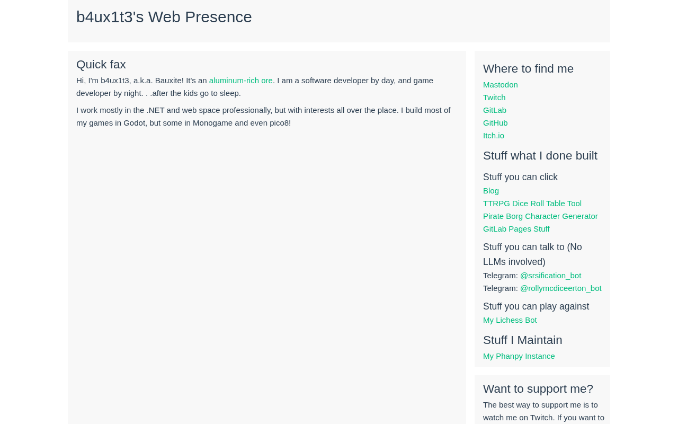Visit the Mastodon profile link

(500, 85)
